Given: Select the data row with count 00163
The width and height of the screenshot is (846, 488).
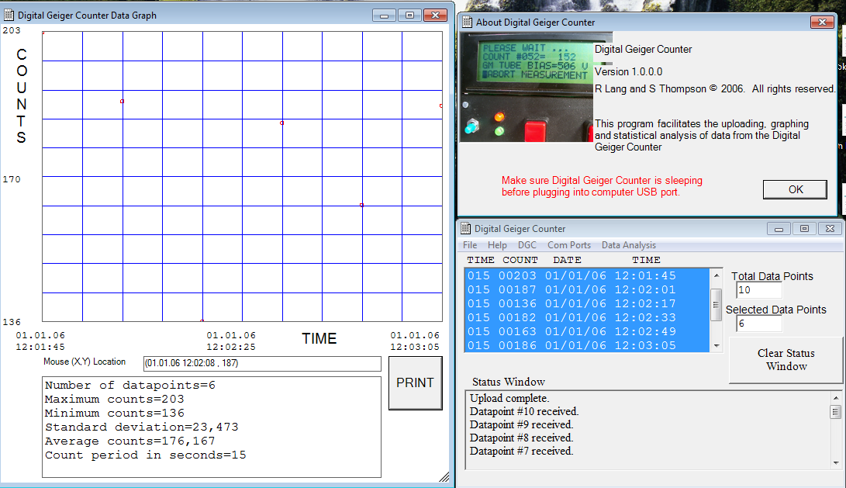Looking at the screenshot, I should 587,331.
